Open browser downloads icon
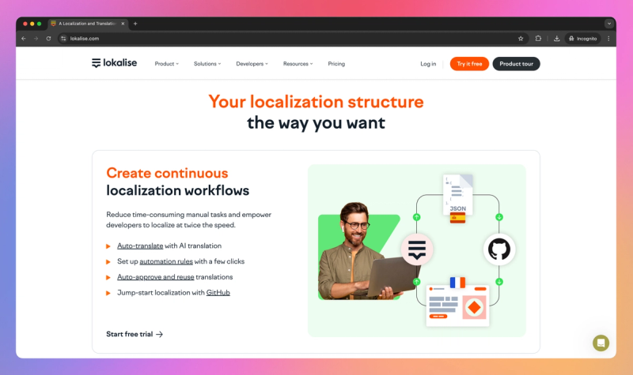Image resolution: width=633 pixels, height=375 pixels. pyautogui.click(x=556, y=39)
